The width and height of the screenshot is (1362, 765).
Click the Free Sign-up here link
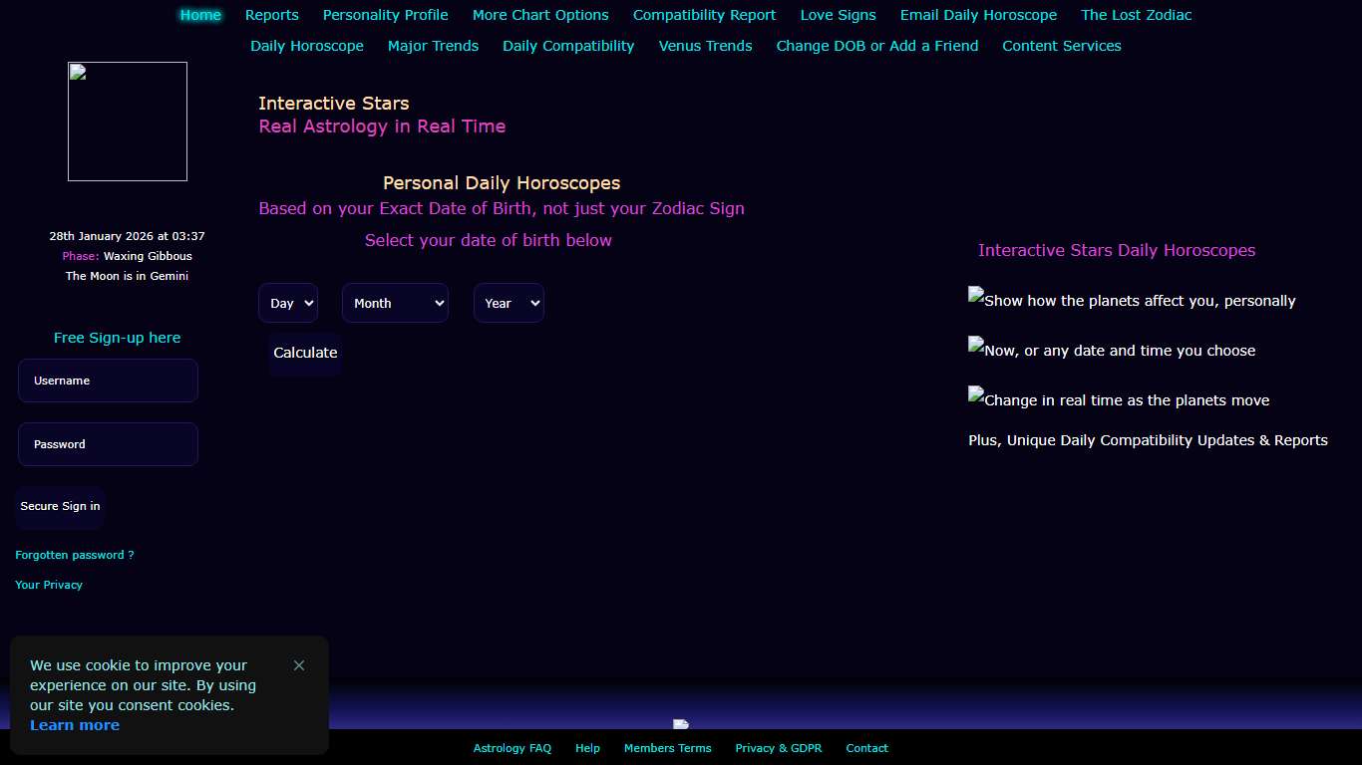click(117, 338)
